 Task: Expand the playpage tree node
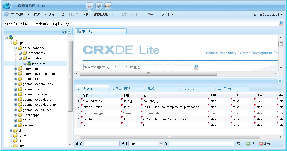(x=25, y=63)
